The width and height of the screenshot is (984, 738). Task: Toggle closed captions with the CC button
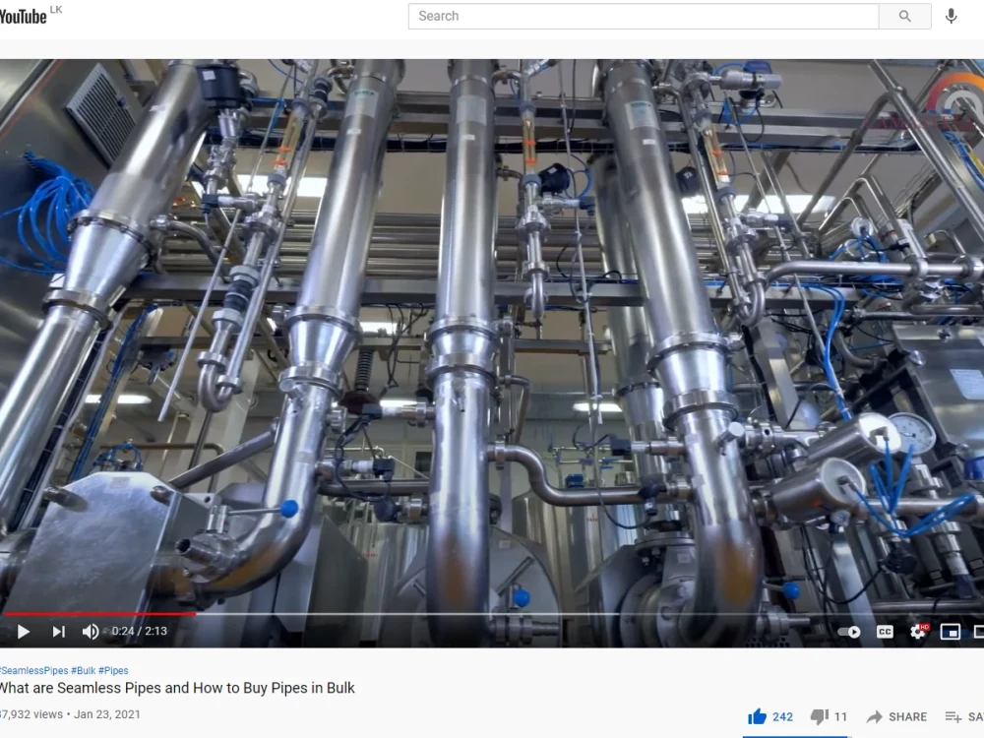(x=885, y=632)
